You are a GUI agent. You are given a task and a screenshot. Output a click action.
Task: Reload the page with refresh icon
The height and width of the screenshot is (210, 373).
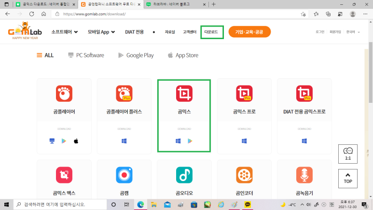[x=32, y=14]
